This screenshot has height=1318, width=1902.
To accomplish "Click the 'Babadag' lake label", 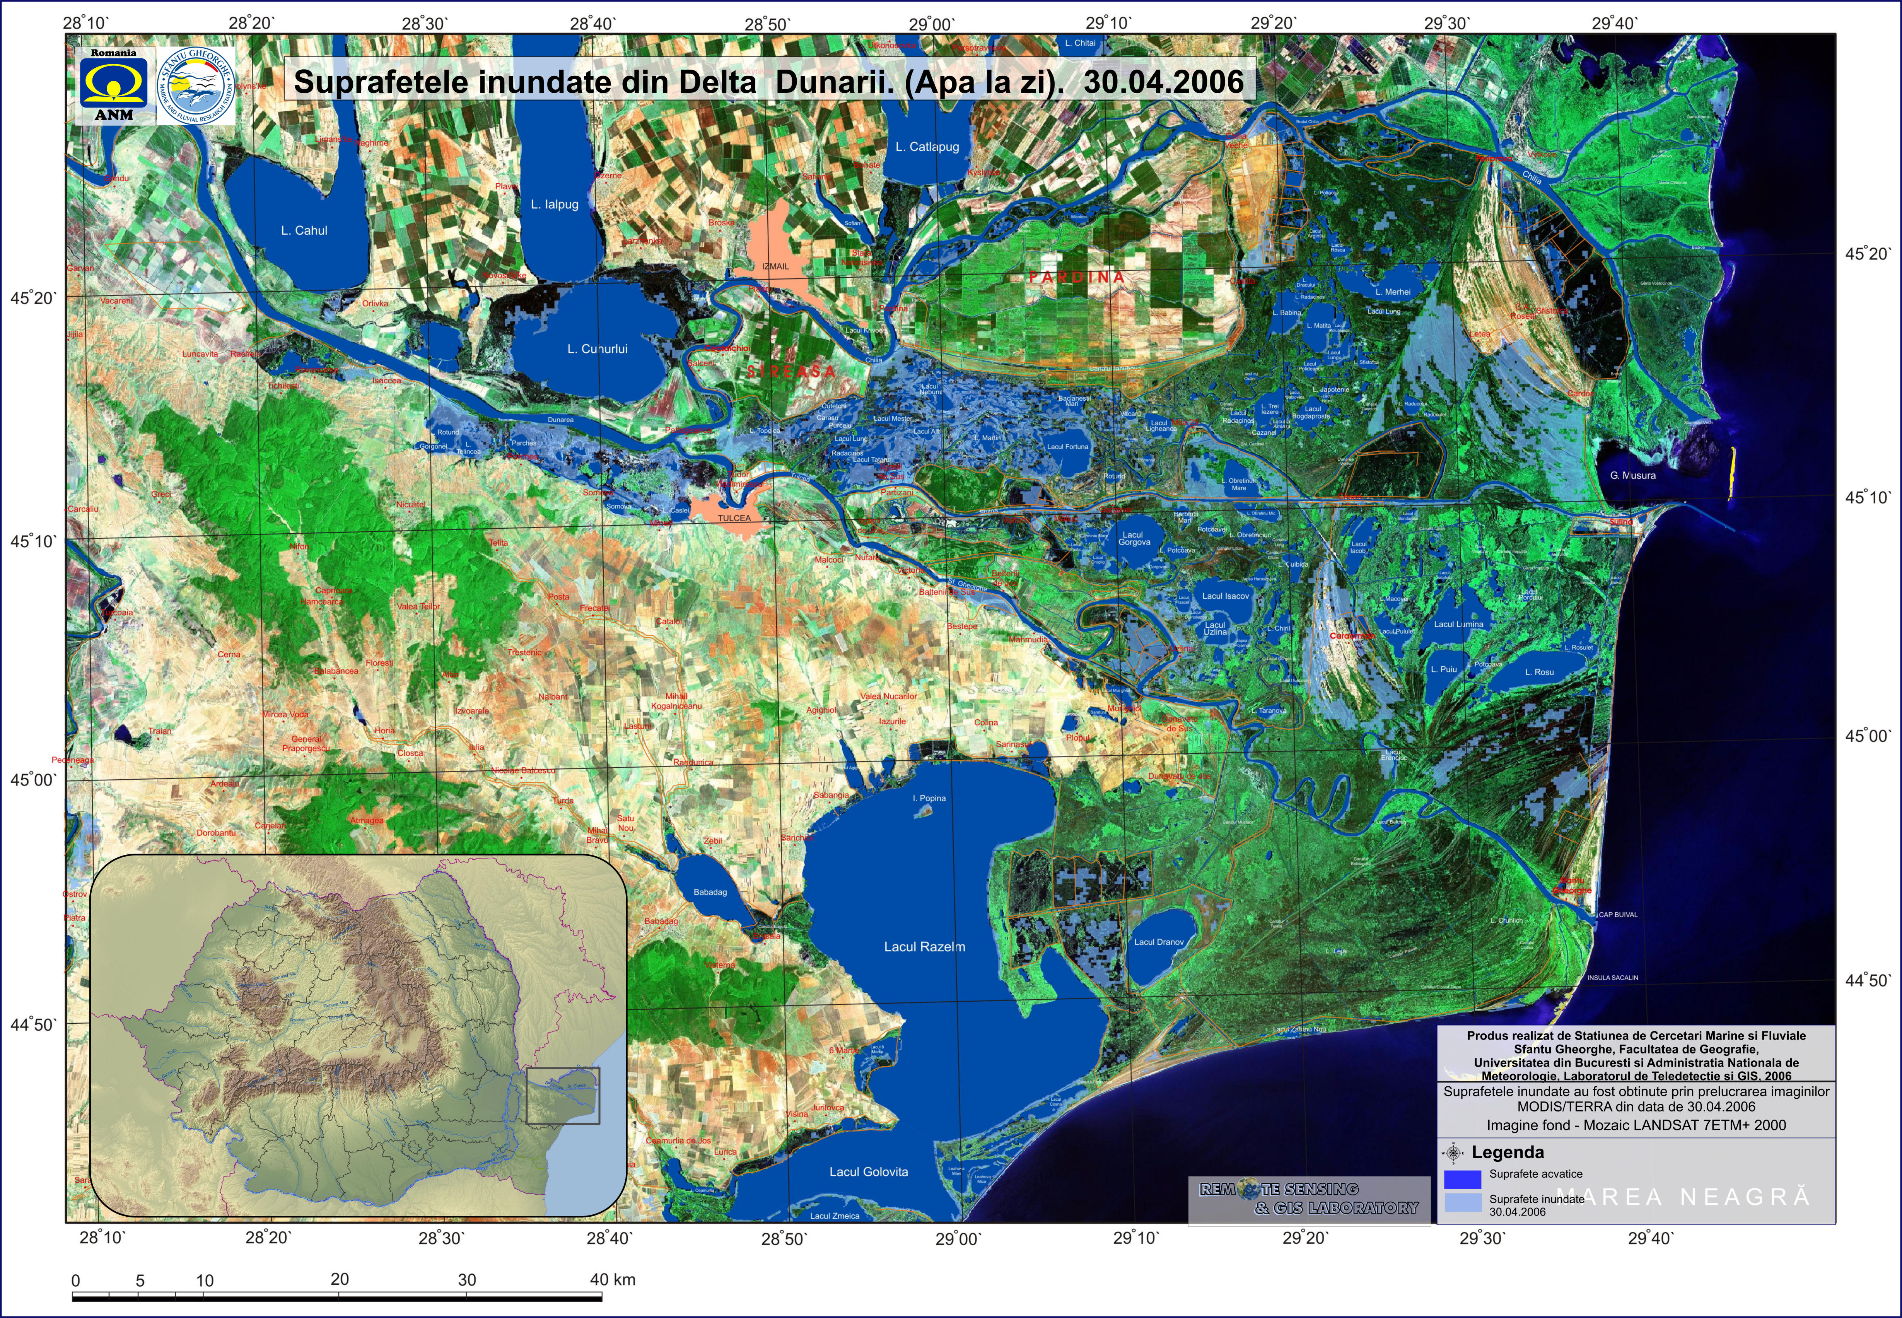I will [x=710, y=892].
